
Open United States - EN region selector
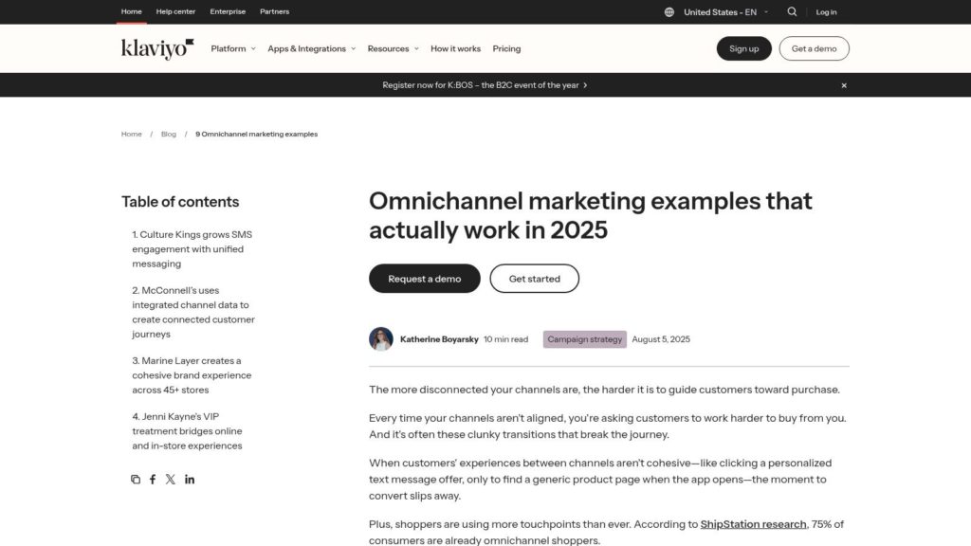pyautogui.click(x=725, y=12)
